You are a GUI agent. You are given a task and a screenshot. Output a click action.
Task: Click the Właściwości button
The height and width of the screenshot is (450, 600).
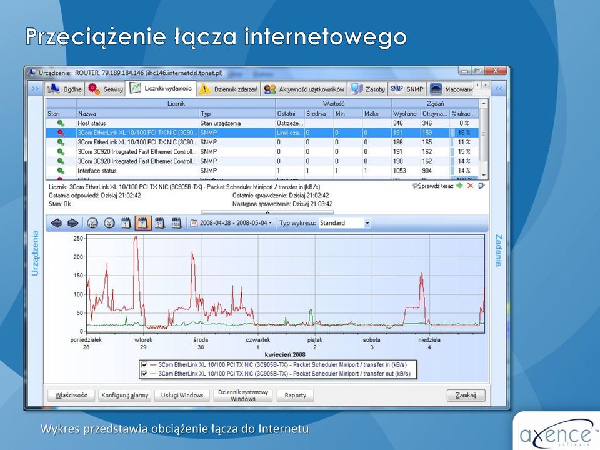point(71,395)
